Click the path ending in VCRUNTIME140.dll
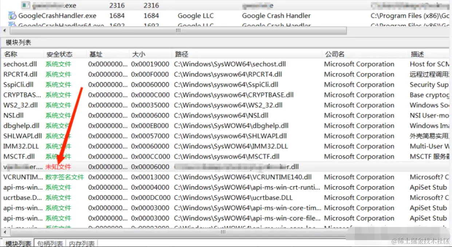Viewport: 452px width, 247px height. tap(243, 177)
